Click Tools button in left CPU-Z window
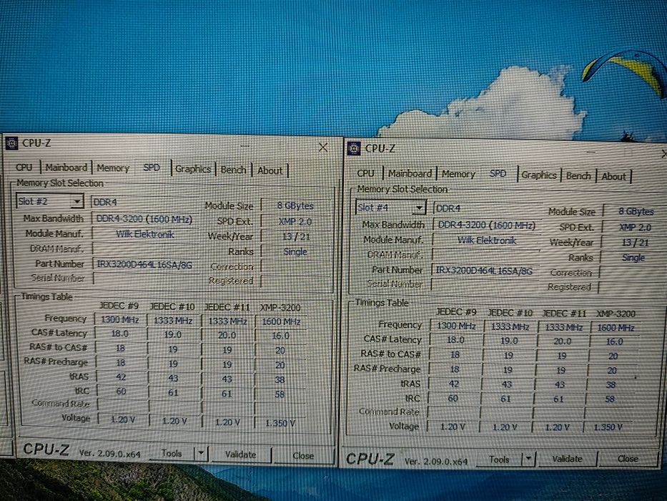The image size is (667, 501). pos(172,453)
